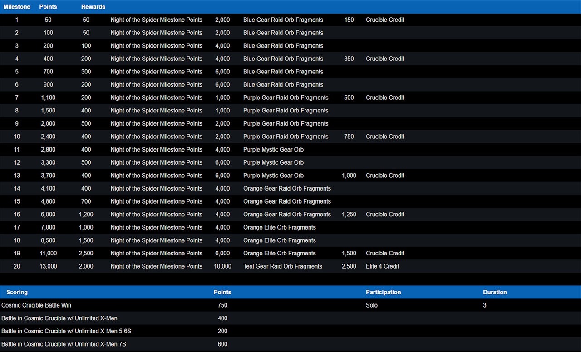Select Blue Gear Raid Orb Fragments in milestone 6
The height and width of the screenshot is (352, 581).
[x=283, y=85]
